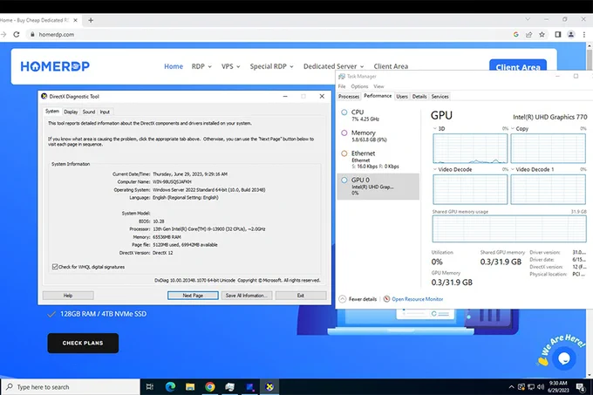Switch to the Sound tab in DirectX tool
Screen dimensions: 593x395
(89, 112)
